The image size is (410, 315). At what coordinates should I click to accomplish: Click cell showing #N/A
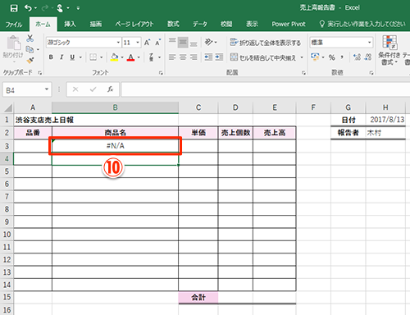115,146
